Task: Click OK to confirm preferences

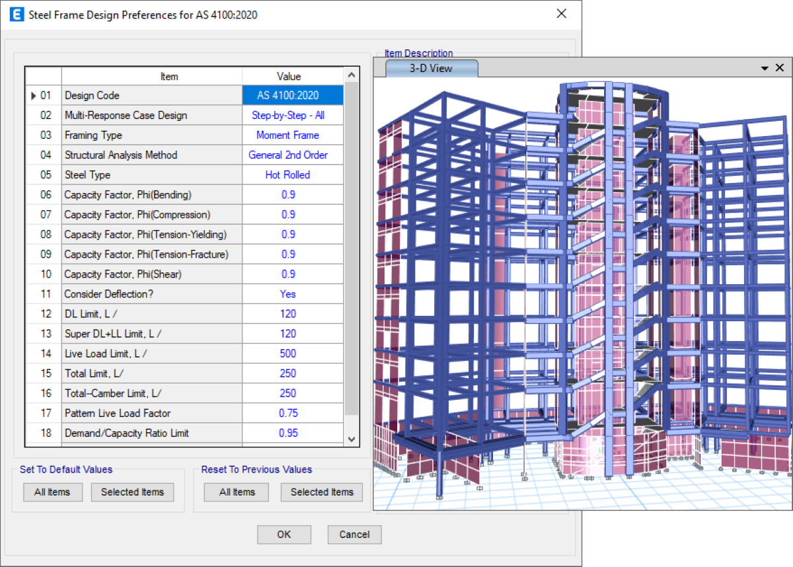Action: 284,535
